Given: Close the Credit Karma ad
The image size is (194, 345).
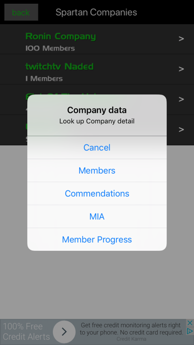Looking at the screenshot, I should tap(190, 323).
